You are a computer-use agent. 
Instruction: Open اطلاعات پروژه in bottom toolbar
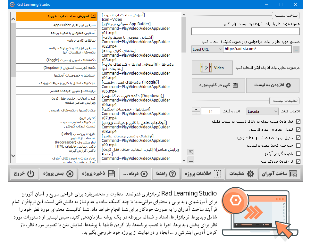(203, 174)
